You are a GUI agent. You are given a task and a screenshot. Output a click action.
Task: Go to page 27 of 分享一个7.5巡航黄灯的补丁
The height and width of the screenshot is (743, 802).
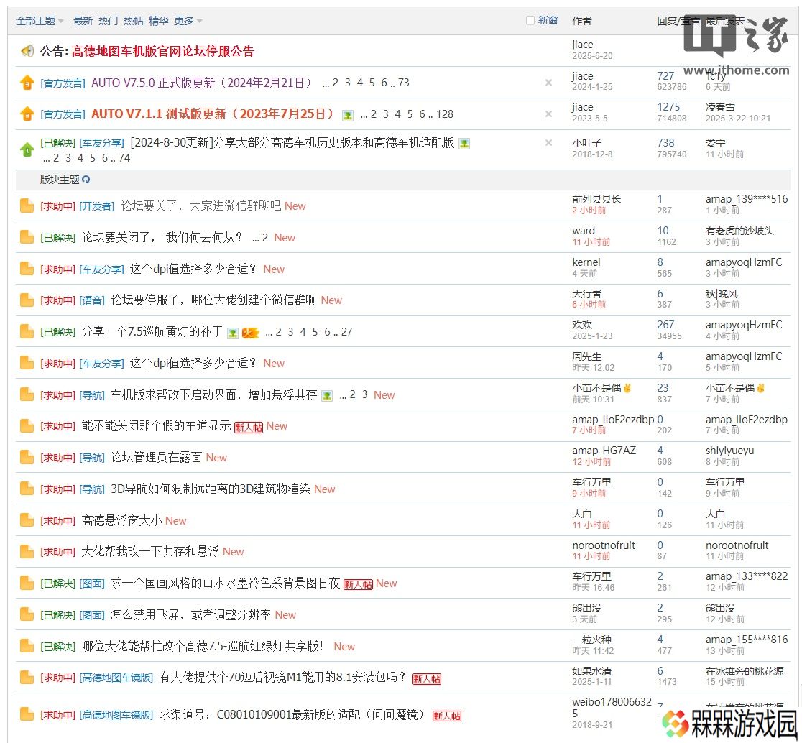point(347,333)
